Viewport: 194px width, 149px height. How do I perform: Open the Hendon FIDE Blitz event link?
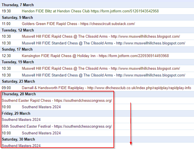click(x=90, y=11)
